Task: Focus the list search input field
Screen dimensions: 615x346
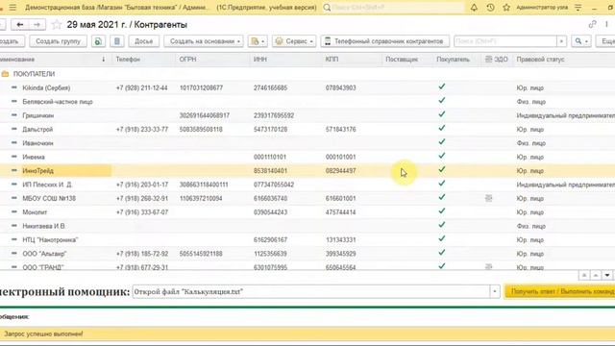Action: pos(505,41)
